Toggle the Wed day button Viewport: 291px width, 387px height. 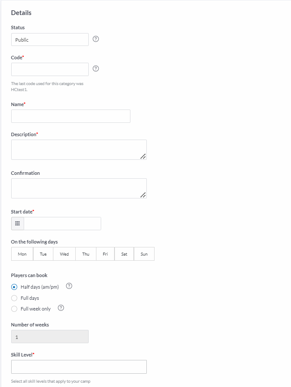tap(64, 254)
